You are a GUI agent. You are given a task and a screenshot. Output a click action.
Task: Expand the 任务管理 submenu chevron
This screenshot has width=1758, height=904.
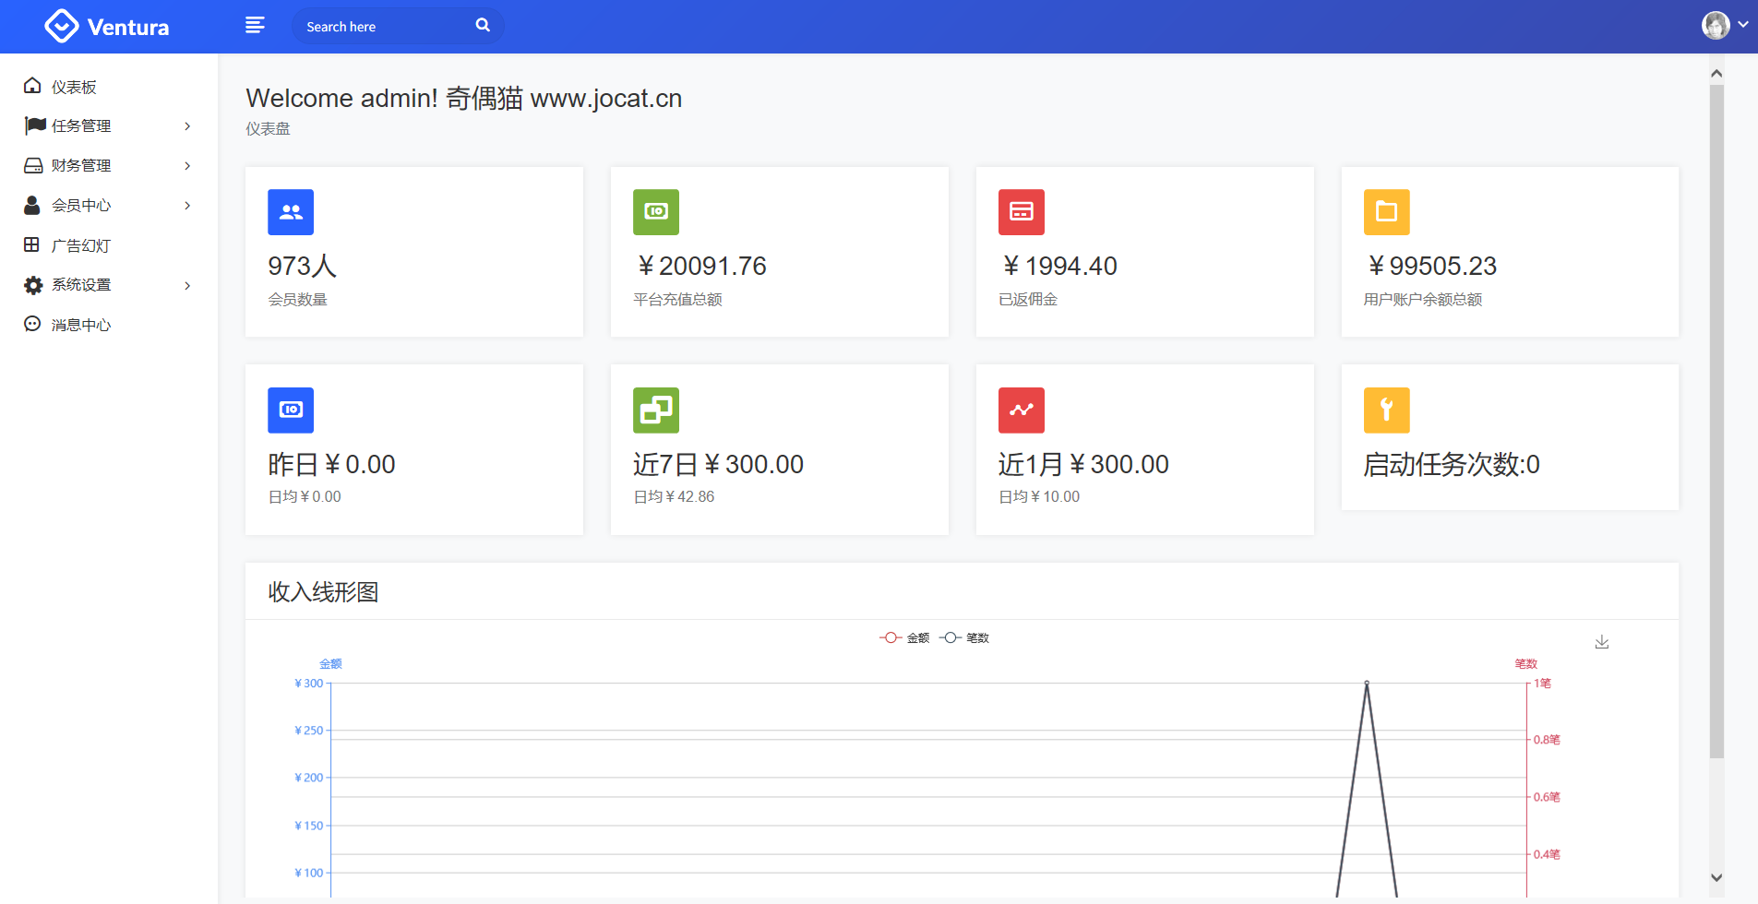point(187,126)
